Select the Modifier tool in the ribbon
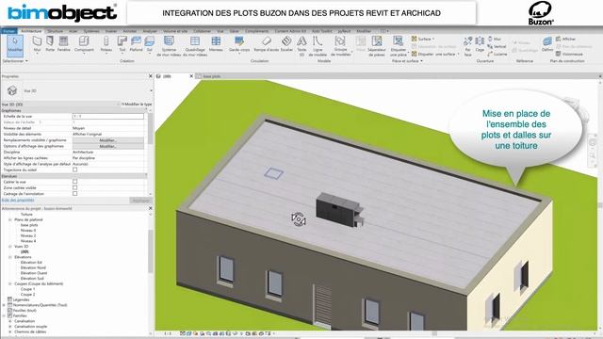The image size is (603, 339). coord(15,45)
